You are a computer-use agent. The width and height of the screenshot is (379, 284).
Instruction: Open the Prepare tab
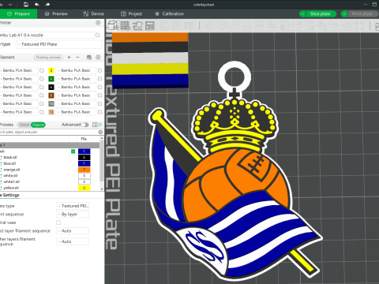(18, 14)
